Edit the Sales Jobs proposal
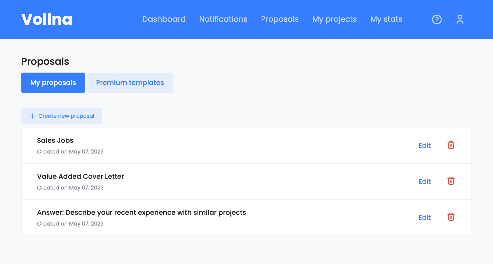493x264 pixels. 424,145
